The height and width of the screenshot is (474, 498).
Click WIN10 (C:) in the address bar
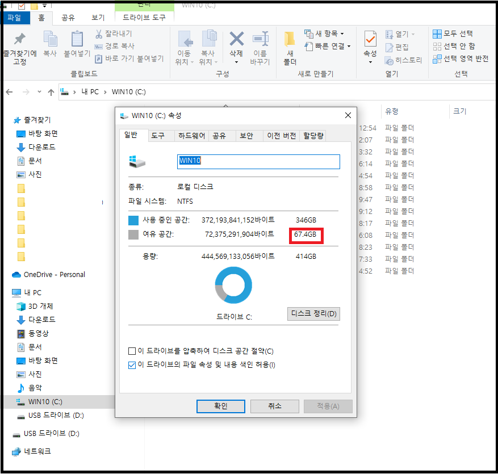(129, 92)
